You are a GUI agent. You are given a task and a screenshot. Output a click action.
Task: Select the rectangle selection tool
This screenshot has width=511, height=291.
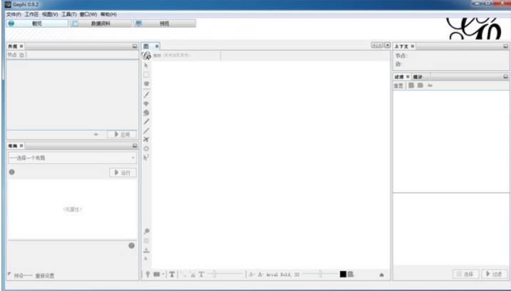coord(146,74)
